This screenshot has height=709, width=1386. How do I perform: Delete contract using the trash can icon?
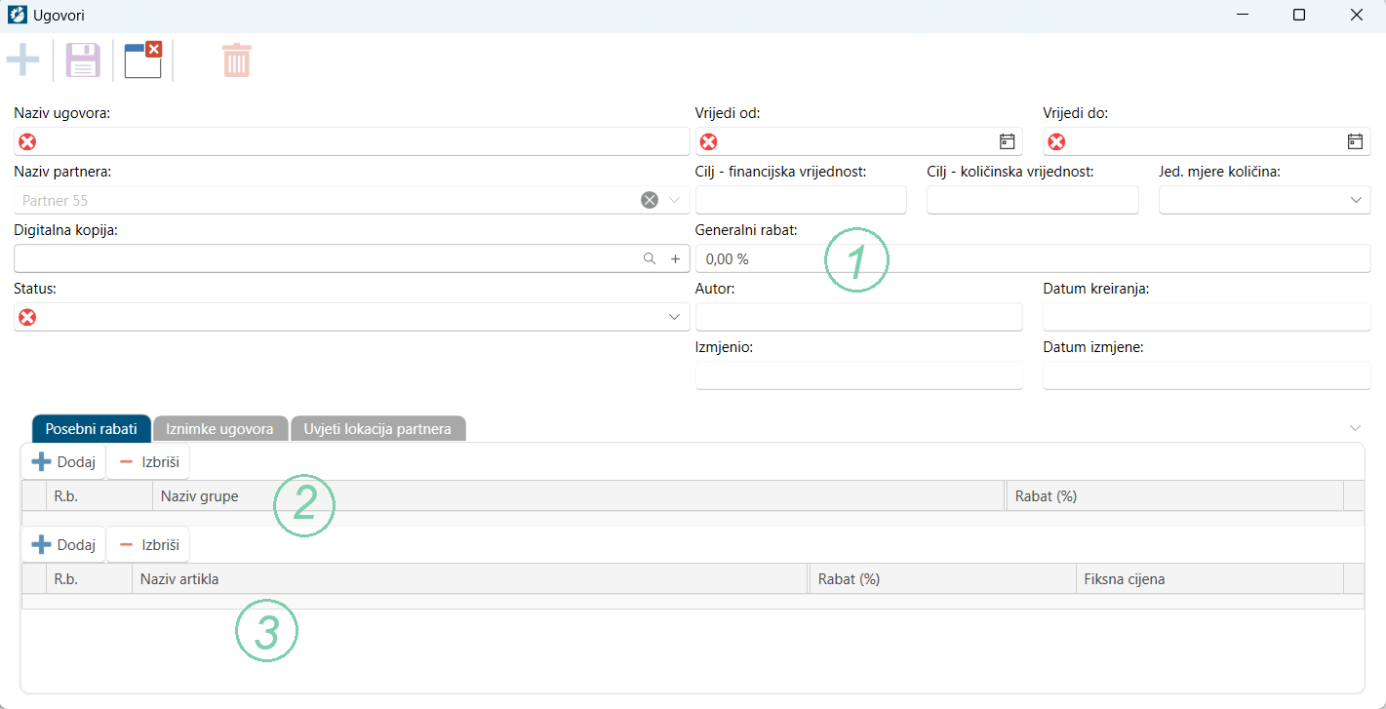236,60
